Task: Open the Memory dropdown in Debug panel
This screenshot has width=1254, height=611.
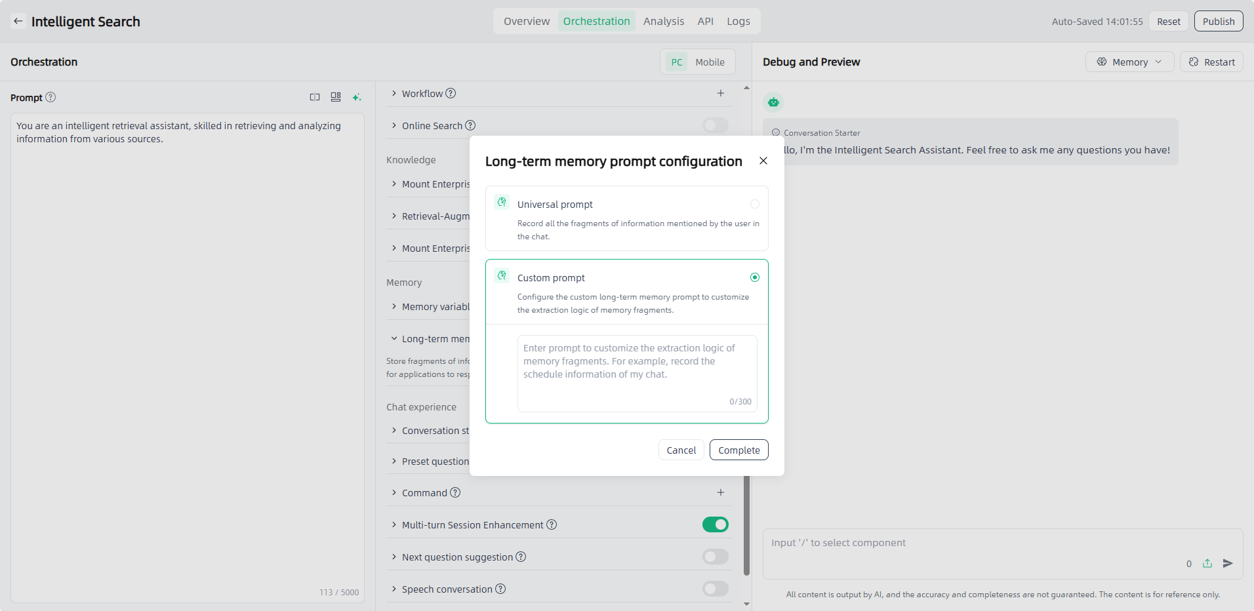Action: click(1129, 62)
